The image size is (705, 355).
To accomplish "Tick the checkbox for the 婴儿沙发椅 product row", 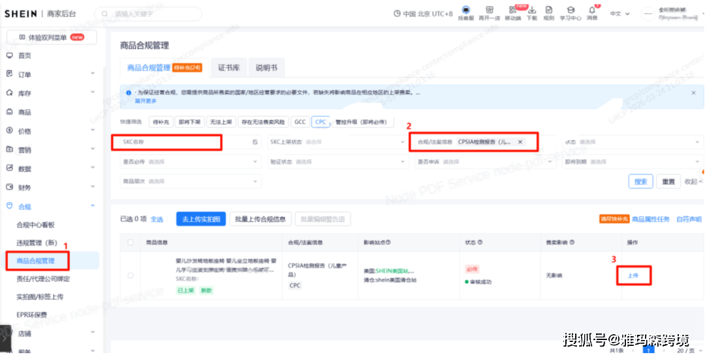I will [131, 276].
